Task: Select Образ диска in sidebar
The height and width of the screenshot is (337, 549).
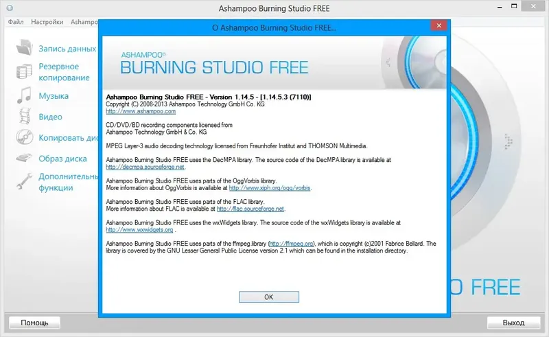Action: pos(62,159)
